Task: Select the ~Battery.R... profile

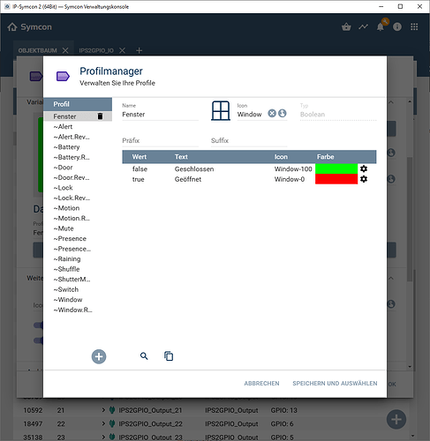Action: (x=72, y=157)
